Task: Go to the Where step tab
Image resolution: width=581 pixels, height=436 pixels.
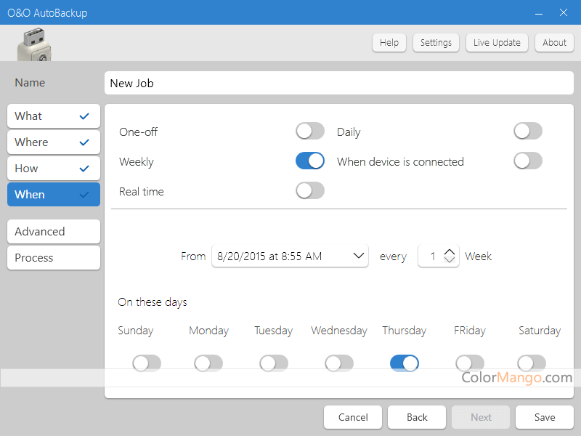Action: click(54, 142)
